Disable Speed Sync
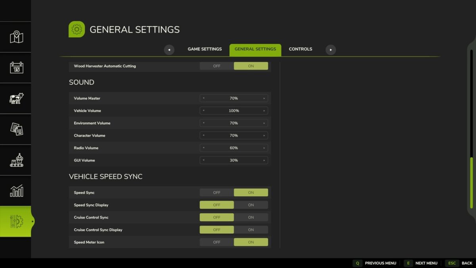The width and height of the screenshot is (476, 268). 217,192
